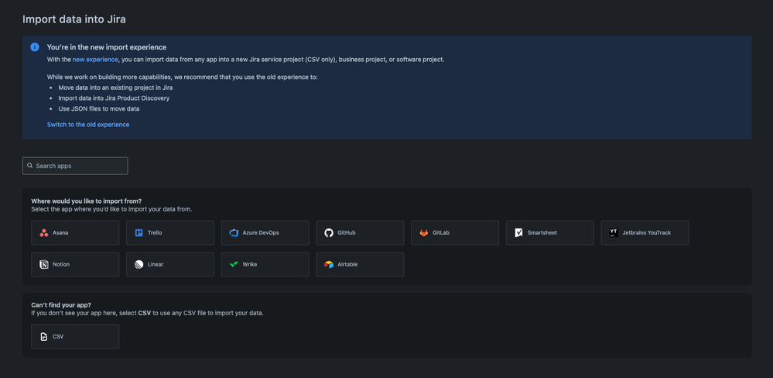The height and width of the screenshot is (378, 773).
Task: Click the CSV file icon
Action: coord(44,336)
